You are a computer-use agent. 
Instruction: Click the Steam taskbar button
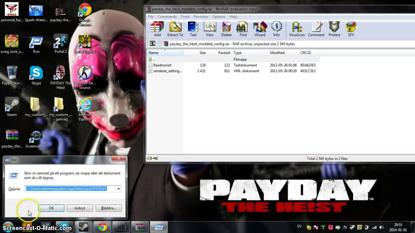point(84,227)
